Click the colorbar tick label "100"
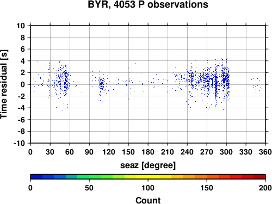 148,188
